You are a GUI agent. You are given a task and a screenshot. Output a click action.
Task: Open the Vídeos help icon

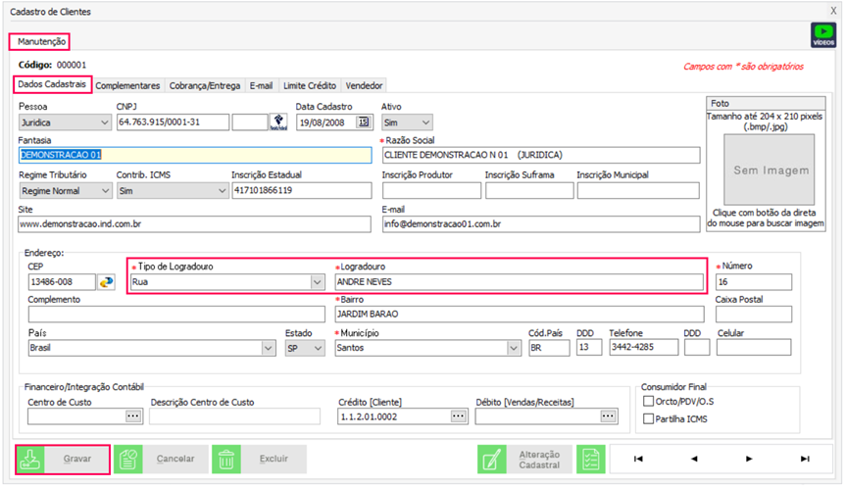[822, 35]
